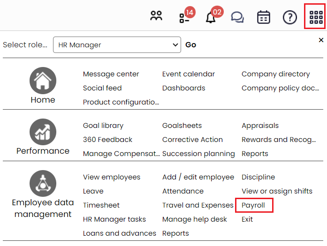
Task: Open the task list icon with 14 badge
Action: (184, 17)
